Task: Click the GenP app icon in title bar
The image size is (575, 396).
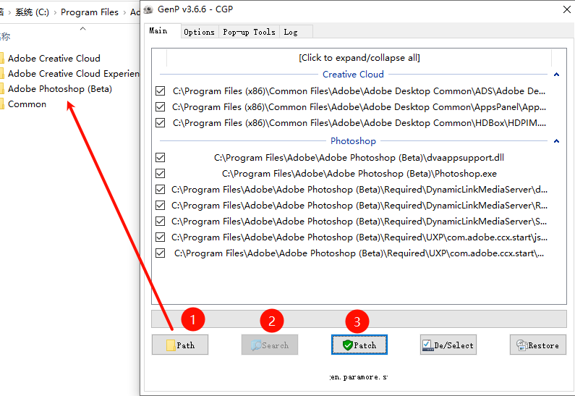Action: click(x=148, y=9)
